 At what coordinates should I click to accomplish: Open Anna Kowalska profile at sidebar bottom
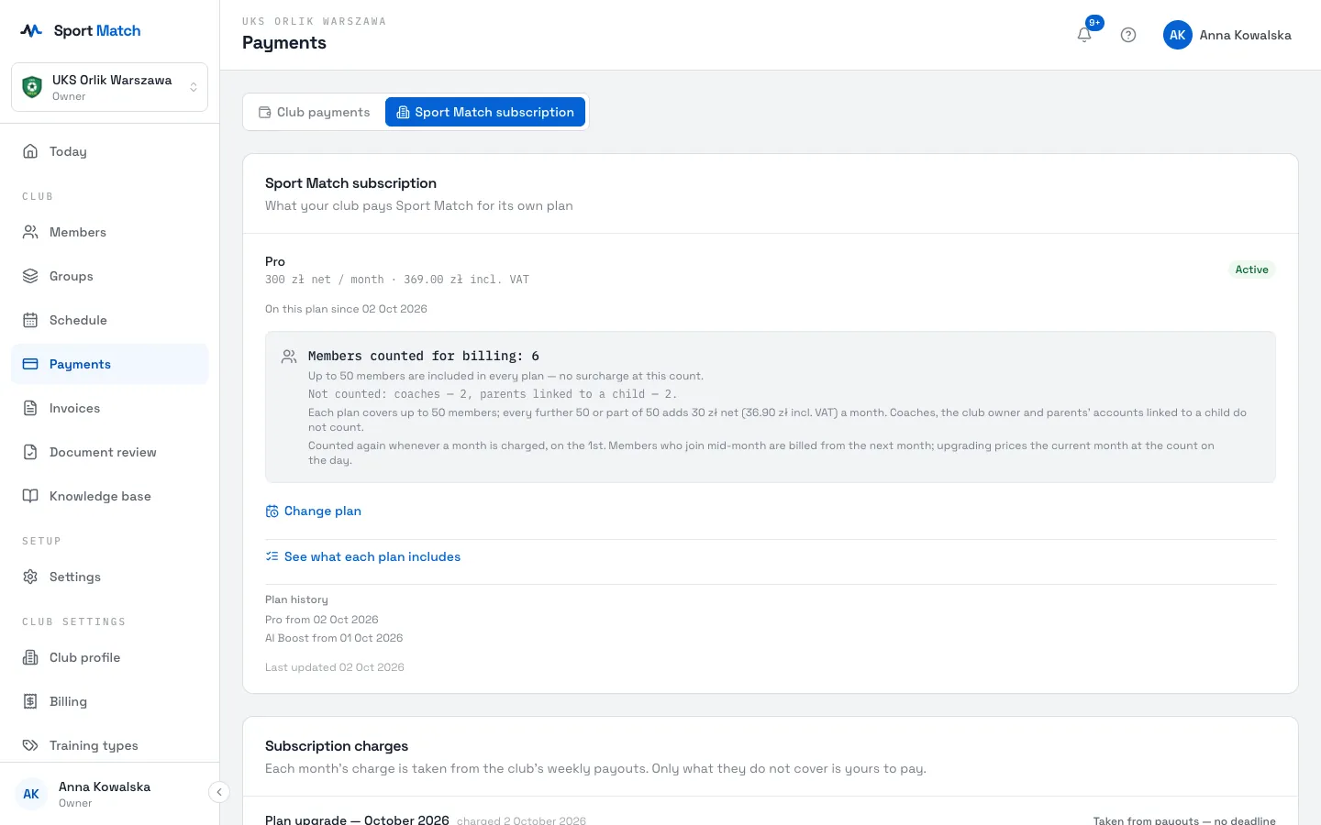point(104,794)
